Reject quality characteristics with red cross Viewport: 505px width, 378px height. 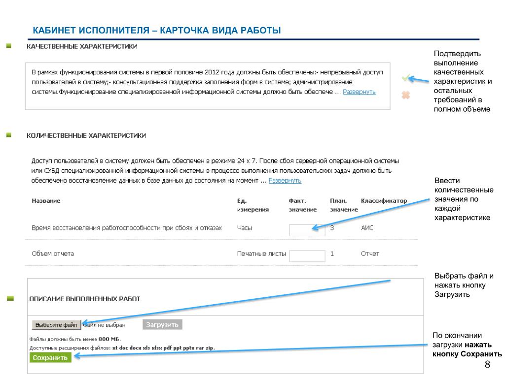pyautogui.click(x=405, y=95)
